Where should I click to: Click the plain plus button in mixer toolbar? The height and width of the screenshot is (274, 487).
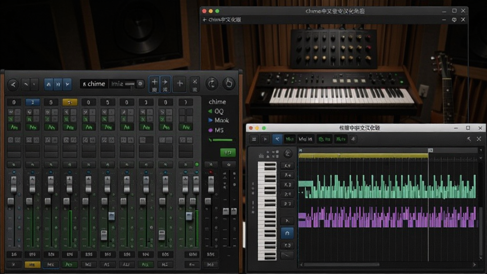[x=179, y=84]
